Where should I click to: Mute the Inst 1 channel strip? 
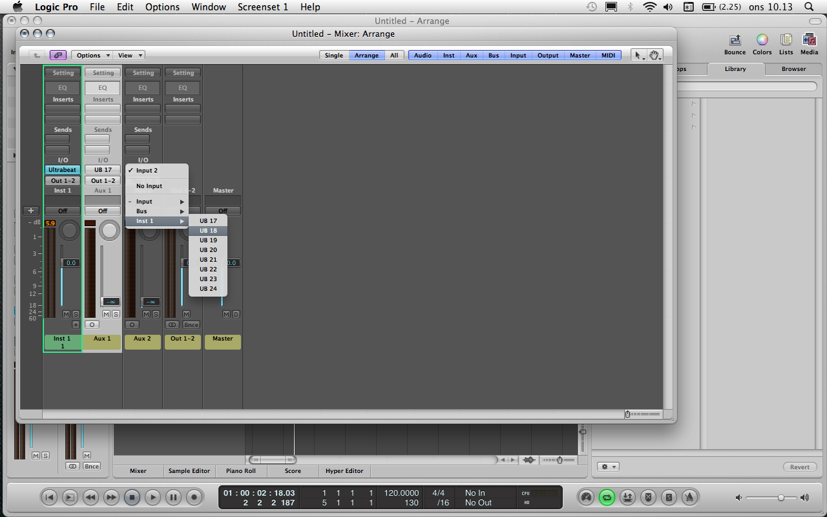[x=66, y=314]
